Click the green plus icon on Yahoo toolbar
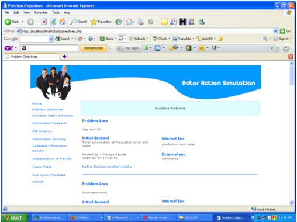The image size is (297, 222). (x=272, y=48)
